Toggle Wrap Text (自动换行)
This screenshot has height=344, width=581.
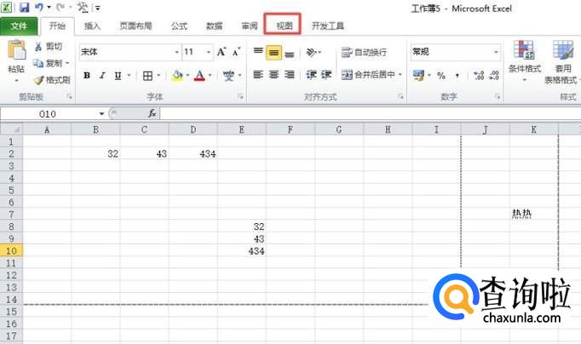364,52
